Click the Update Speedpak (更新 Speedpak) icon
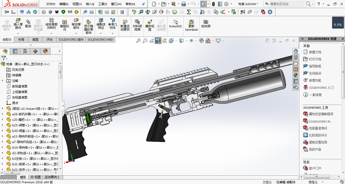 (191, 22)
